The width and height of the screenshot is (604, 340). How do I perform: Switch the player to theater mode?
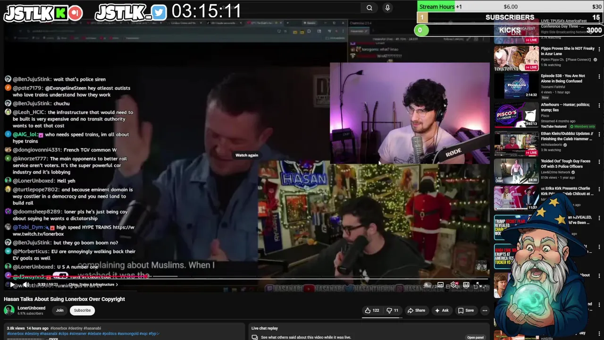[466, 285]
